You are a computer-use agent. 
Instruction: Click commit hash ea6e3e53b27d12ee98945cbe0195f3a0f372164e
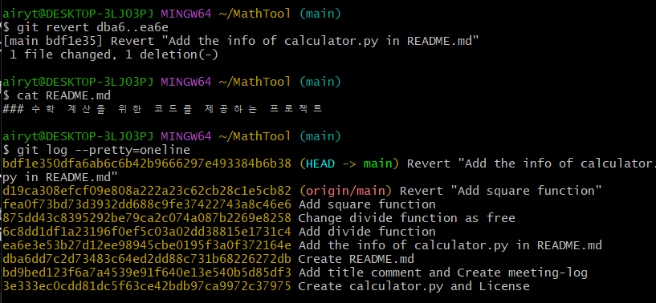click(x=147, y=245)
